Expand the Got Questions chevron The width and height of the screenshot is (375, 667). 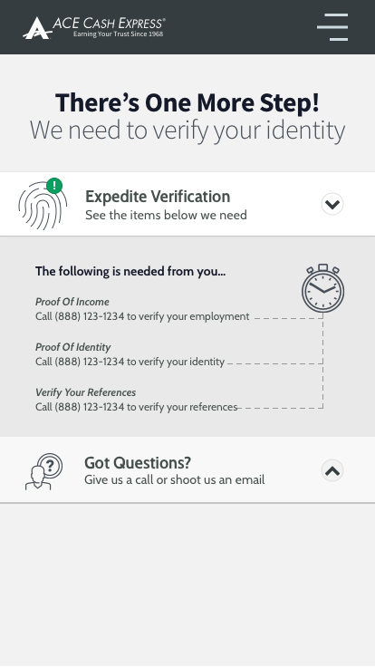(332, 470)
